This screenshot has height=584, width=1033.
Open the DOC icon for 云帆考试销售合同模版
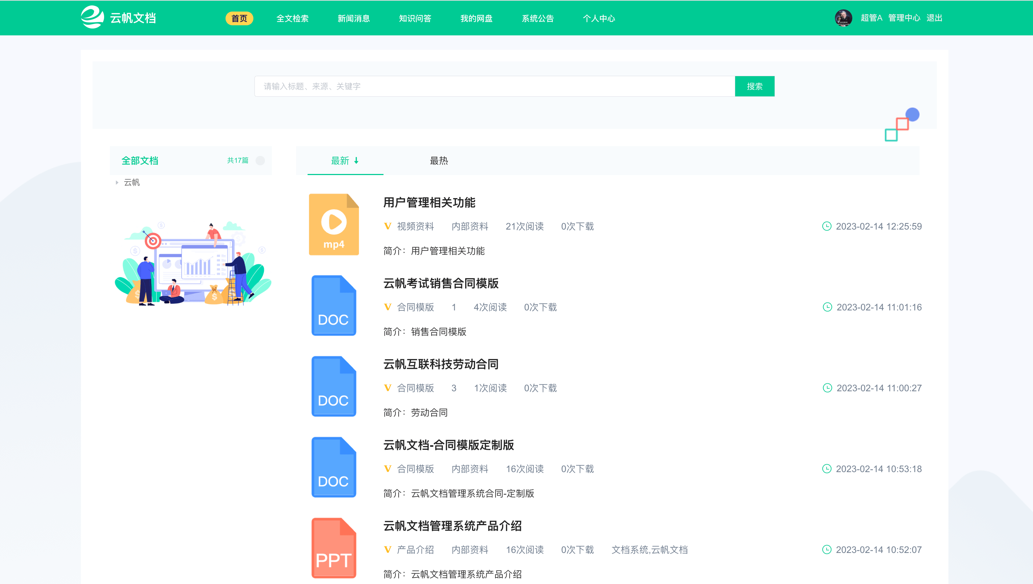[334, 305]
